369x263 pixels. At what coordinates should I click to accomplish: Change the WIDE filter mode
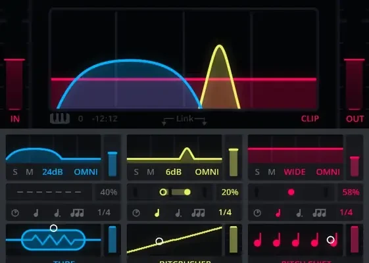click(295, 172)
